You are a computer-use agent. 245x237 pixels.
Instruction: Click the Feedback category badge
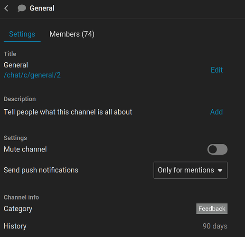click(x=212, y=209)
